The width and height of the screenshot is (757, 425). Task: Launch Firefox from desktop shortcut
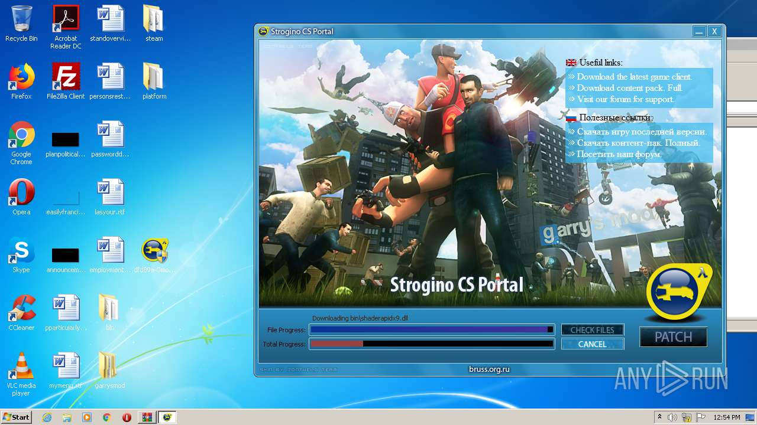pos(21,81)
